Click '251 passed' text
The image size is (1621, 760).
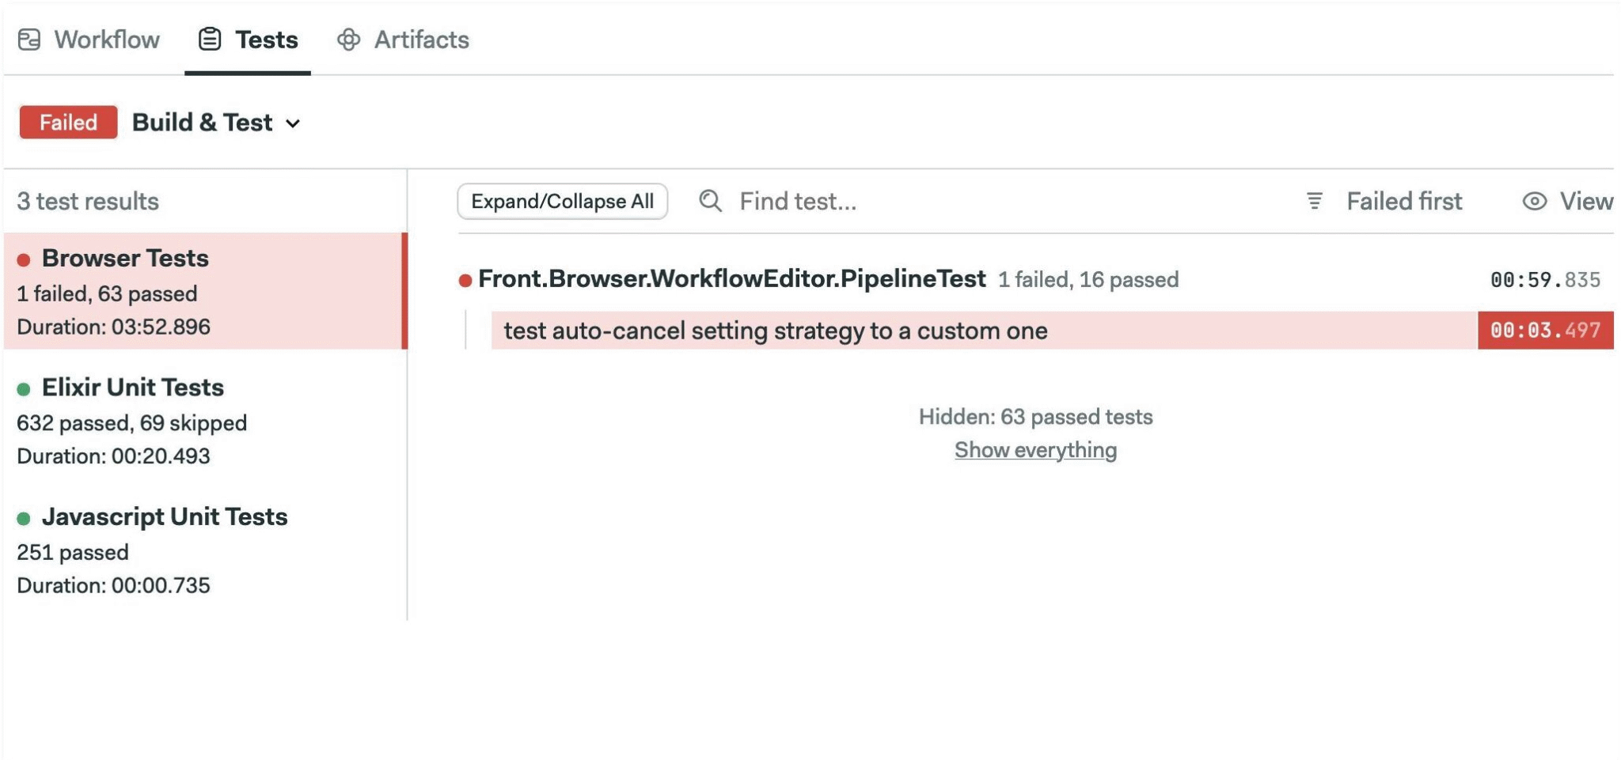[72, 553]
